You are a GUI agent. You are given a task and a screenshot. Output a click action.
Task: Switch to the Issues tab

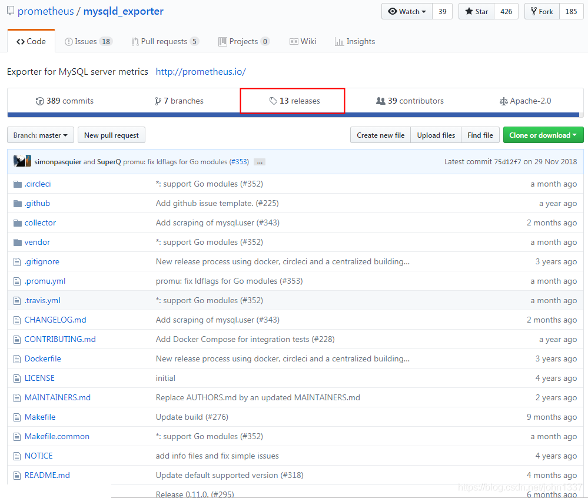(88, 41)
